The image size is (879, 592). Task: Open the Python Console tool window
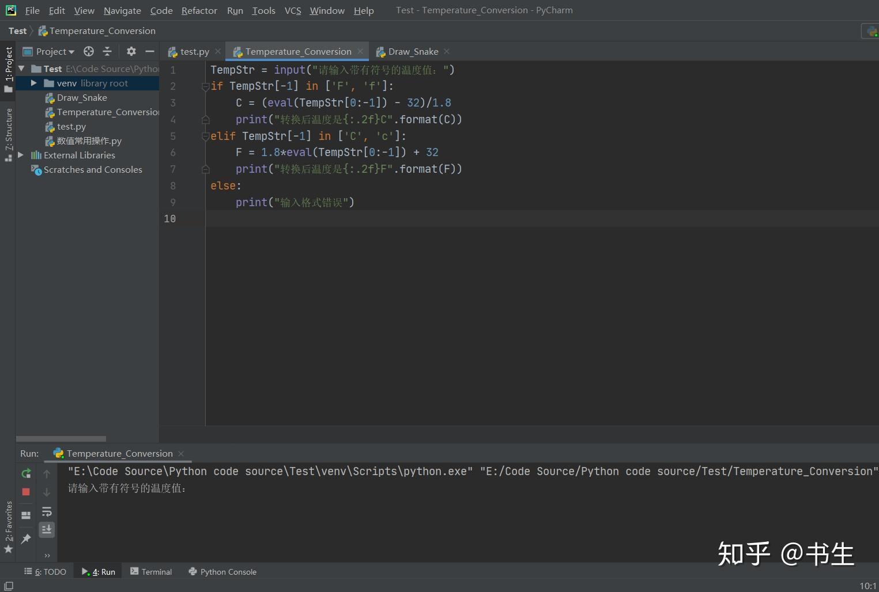point(228,571)
